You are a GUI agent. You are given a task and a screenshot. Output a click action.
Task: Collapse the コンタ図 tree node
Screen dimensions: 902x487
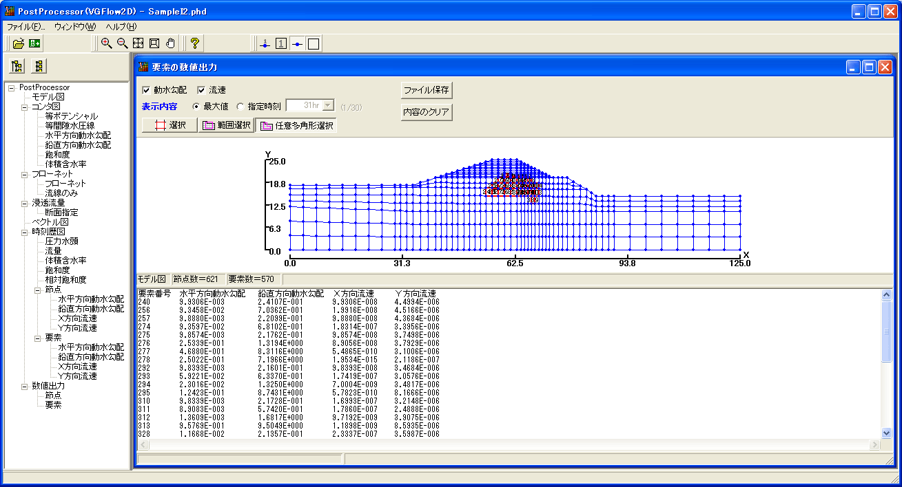pyautogui.click(x=24, y=107)
